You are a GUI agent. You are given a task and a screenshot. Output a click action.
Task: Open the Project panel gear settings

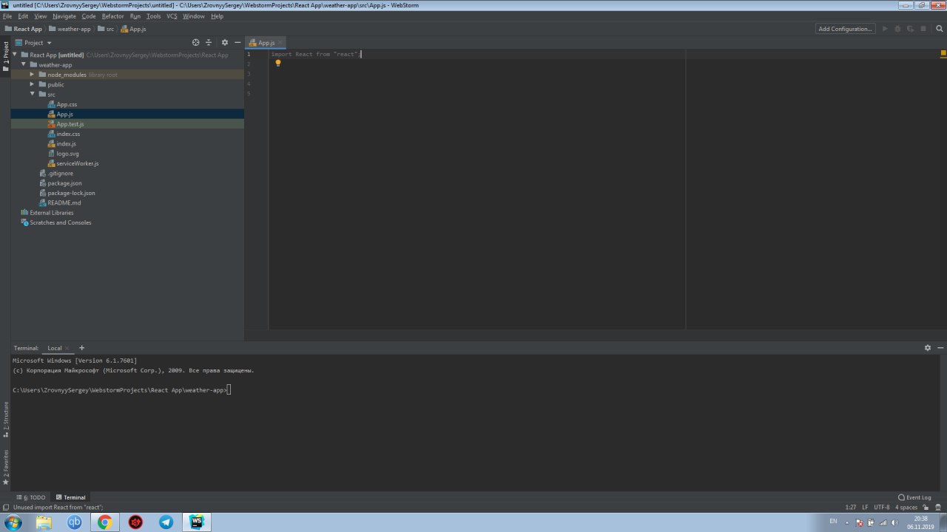pyautogui.click(x=225, y=43)
